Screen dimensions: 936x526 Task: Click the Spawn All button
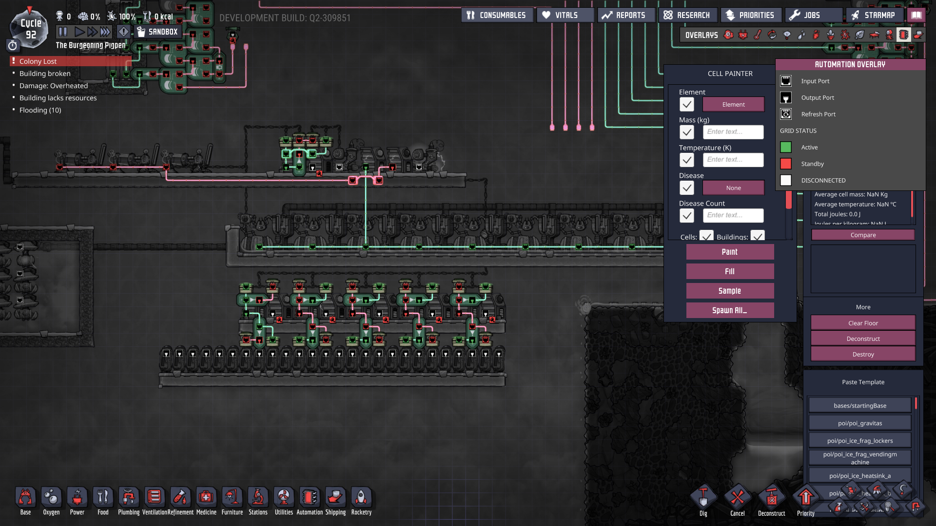point(730,310)
